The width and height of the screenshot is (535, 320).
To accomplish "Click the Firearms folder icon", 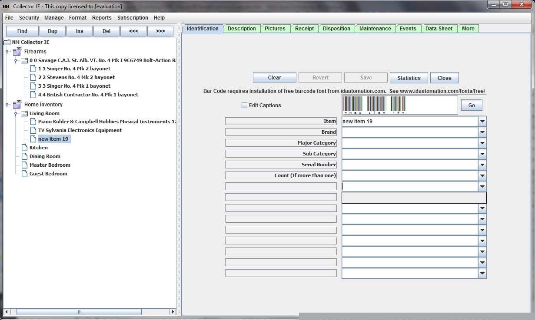I will point(17,51).
